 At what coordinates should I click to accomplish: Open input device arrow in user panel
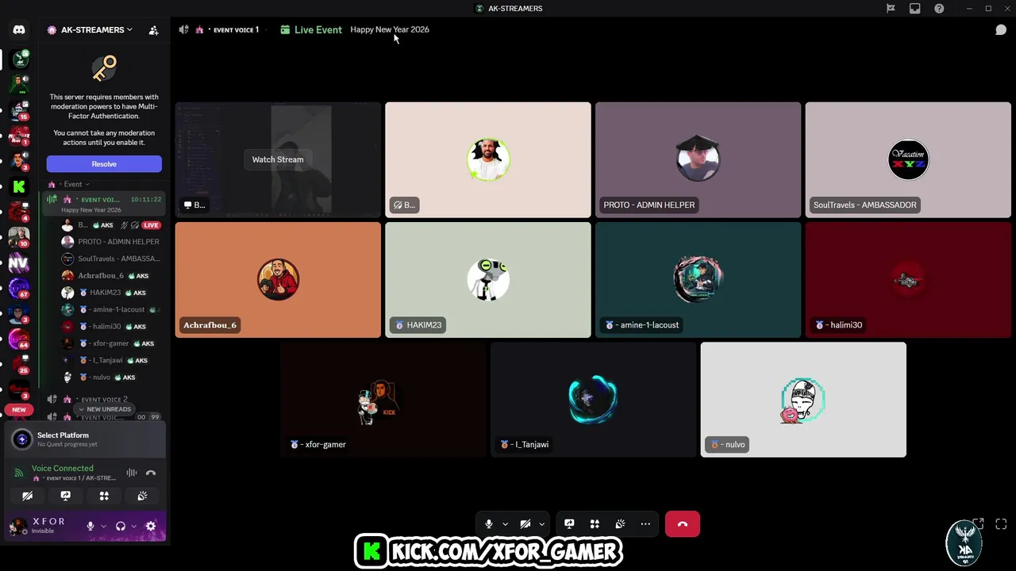click(103, 526)
